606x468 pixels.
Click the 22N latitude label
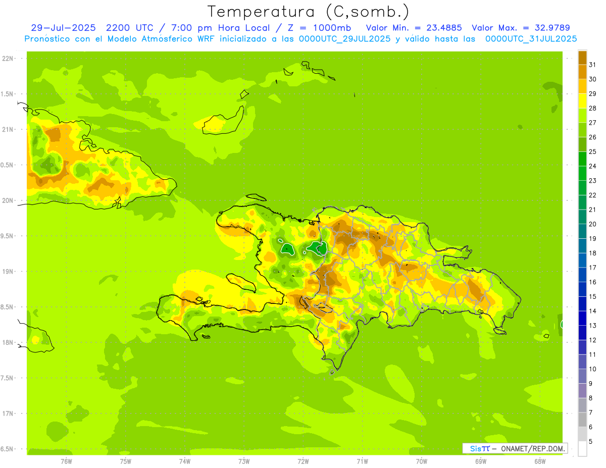[8, 59]
